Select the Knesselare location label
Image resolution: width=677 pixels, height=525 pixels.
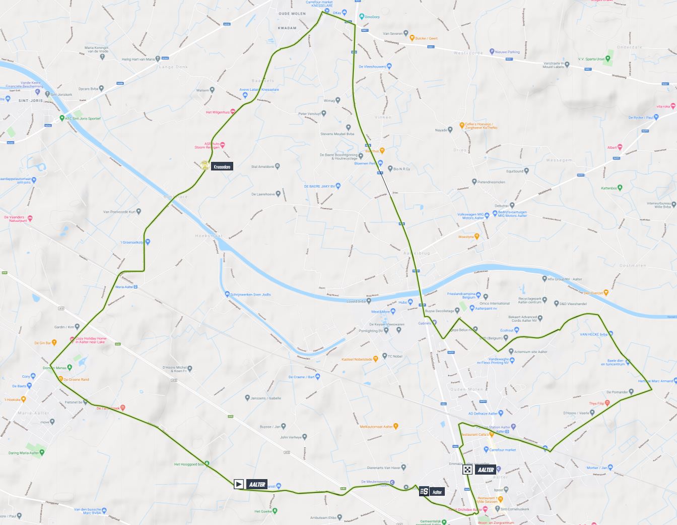pyautogui.click(x=222, y=166)
